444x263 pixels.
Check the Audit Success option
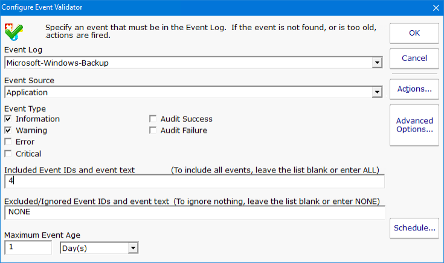click(153, 119)
